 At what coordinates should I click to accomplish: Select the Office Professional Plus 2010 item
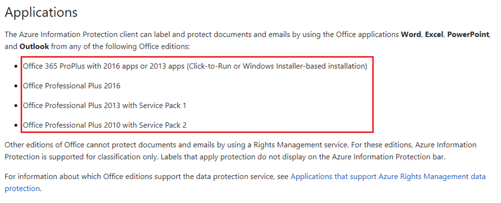(x=105, y=125)
